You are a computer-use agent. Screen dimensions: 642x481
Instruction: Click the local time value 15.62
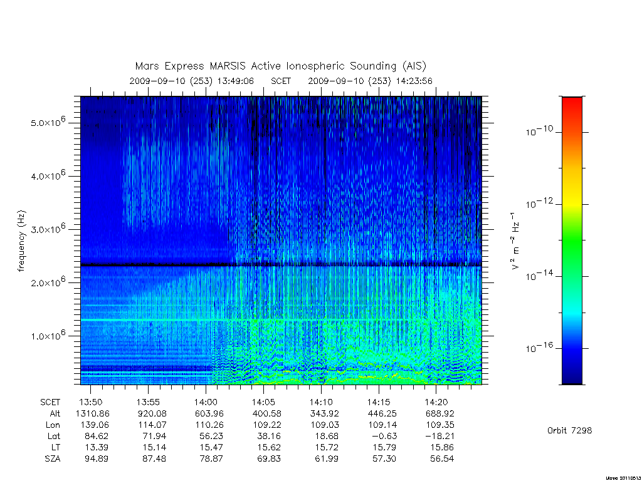click(269, 447)
